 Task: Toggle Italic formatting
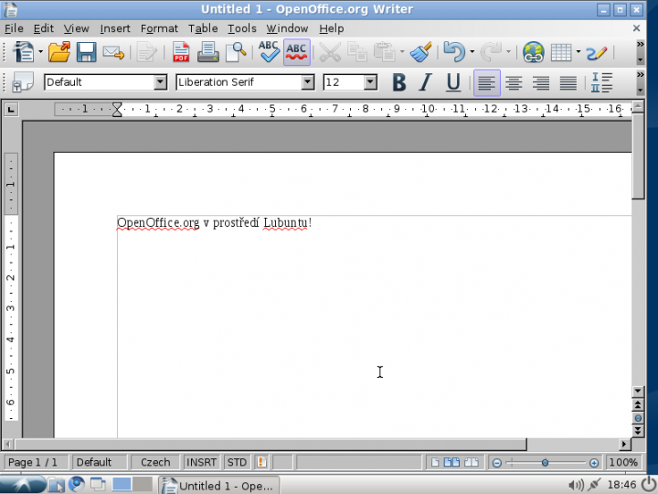click(426, 82)
